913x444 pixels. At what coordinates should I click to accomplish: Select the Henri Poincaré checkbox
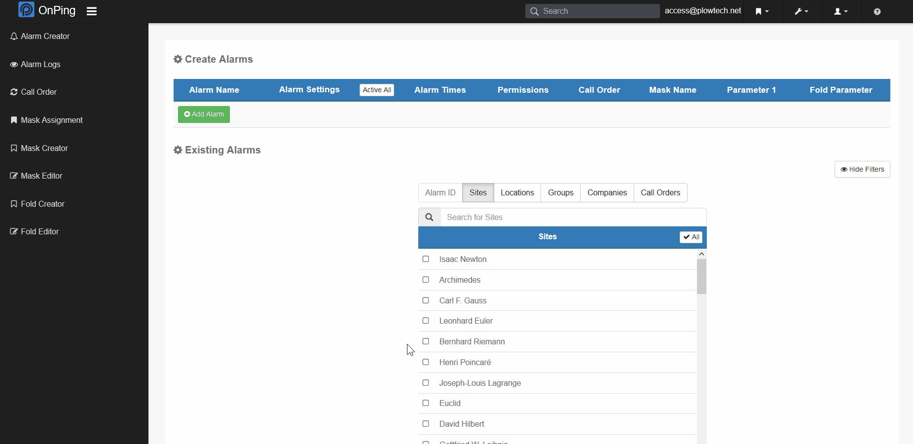(x=426, y=362)
